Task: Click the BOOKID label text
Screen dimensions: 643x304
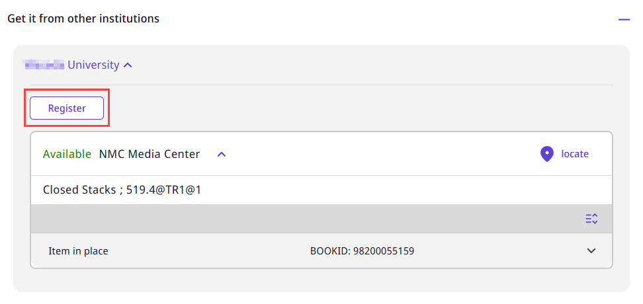Action: click(x=330, y=251)
